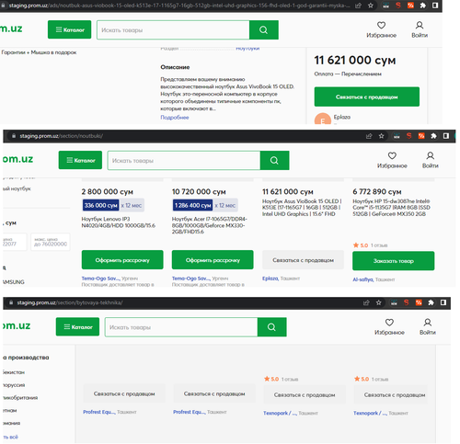Viewport: 460px width, 444px height.
Task: Toggle the side panel icon in the product page window
Action: coord(435,6)
